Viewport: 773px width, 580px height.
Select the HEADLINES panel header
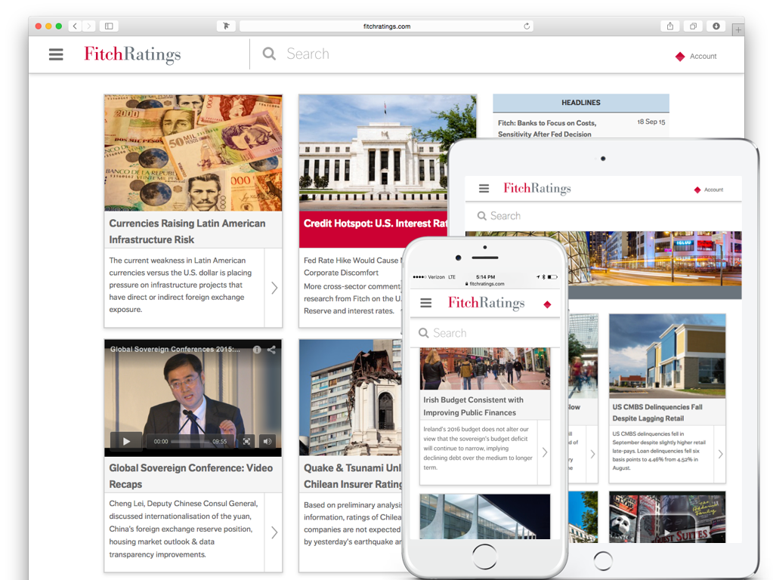pos(581,103)
